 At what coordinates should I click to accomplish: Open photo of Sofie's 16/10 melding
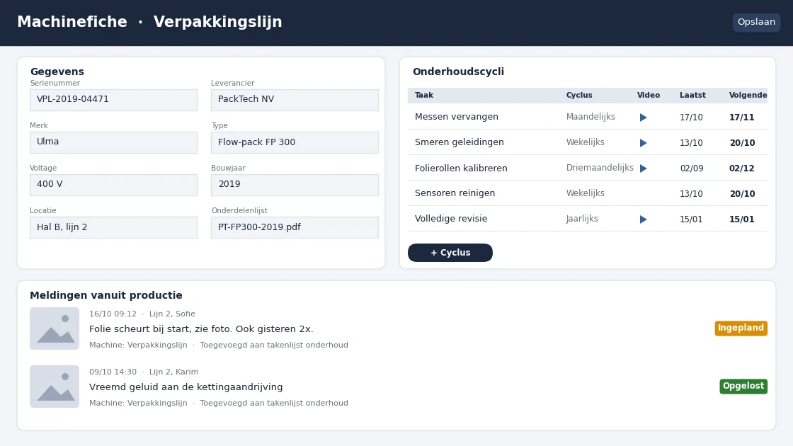point(55,328)
